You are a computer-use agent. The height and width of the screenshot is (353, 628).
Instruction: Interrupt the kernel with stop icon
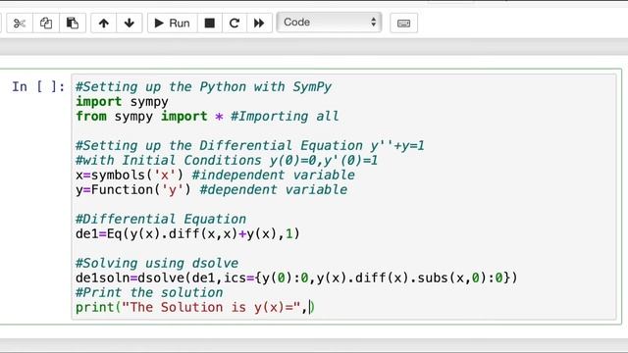[209, 24]
